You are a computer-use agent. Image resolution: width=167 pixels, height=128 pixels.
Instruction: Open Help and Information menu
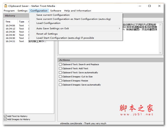[78, 11]
